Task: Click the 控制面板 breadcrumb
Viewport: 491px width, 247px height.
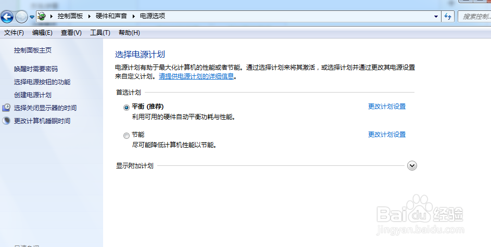Action: [x=70, y=16]
